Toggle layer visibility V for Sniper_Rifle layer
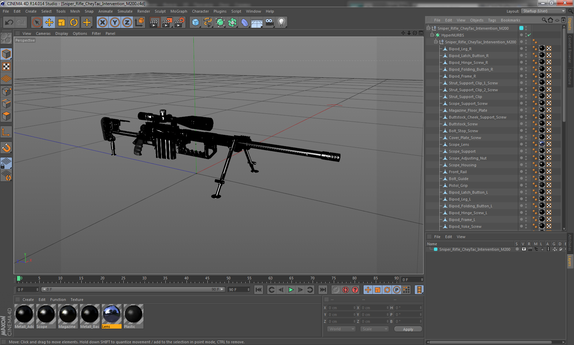This screenshot has height=345, width=574. (x=524, y=249)
